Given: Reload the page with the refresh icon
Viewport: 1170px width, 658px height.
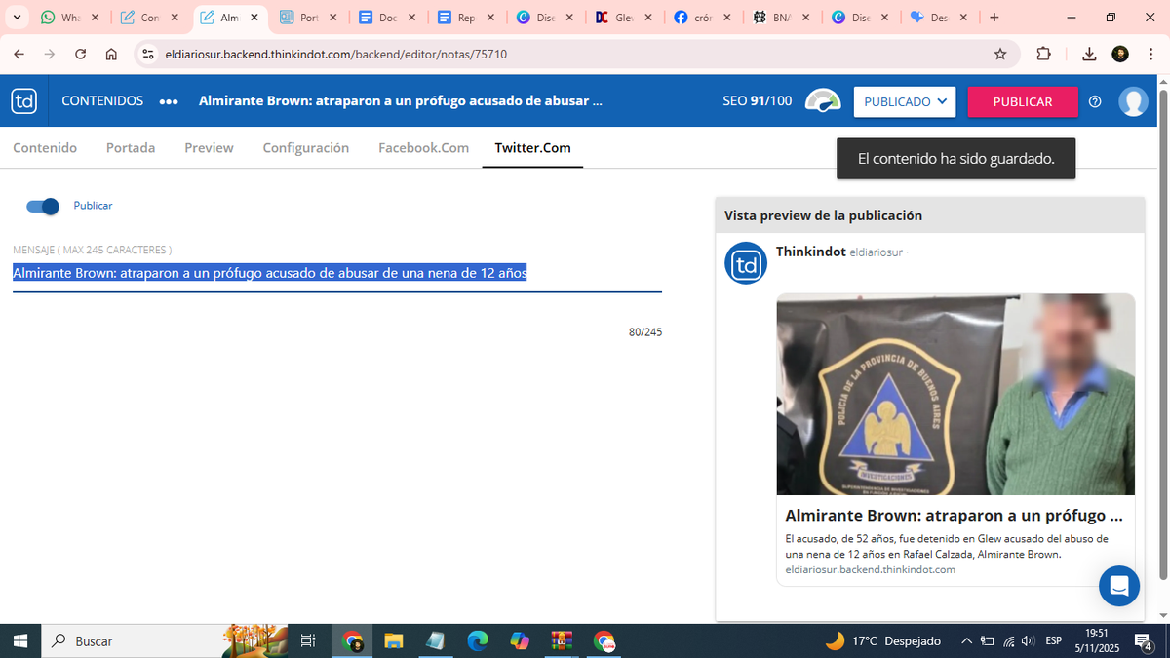Looking at the screenshot, I should [x=80, y=54].
